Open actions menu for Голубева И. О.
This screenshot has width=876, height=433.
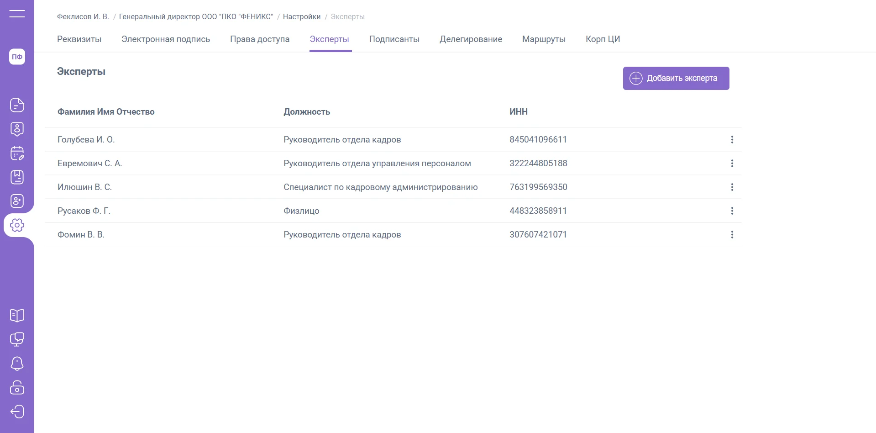pos(732,140)
